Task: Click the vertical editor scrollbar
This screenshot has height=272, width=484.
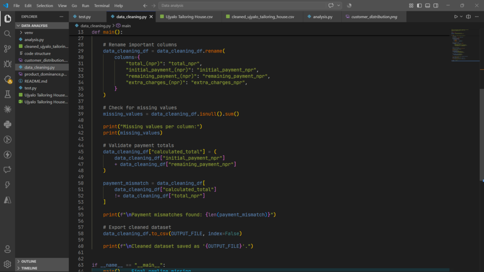Action: 482,136
